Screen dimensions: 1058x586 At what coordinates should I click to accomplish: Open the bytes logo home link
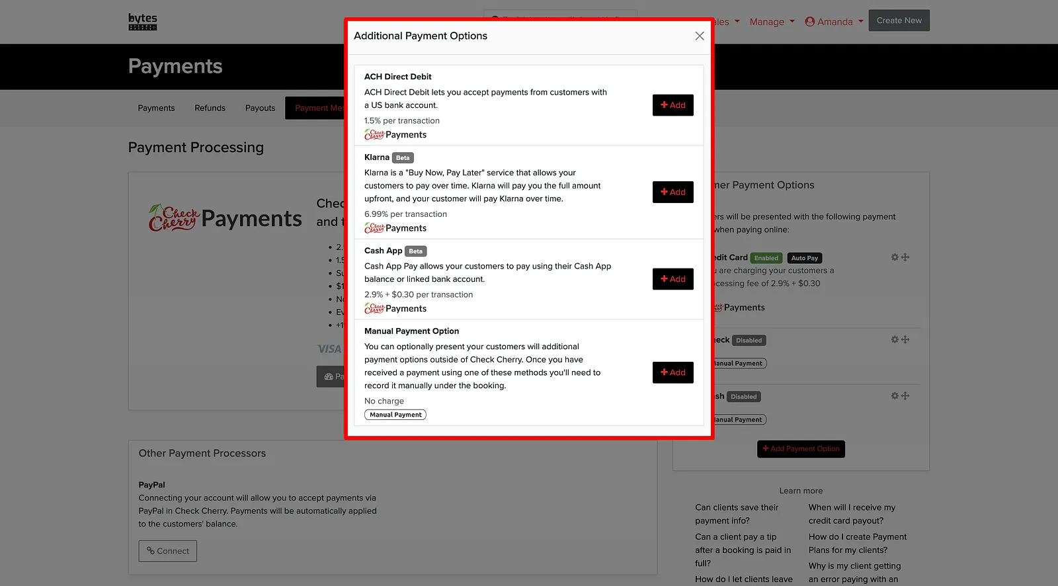point(143,22)
